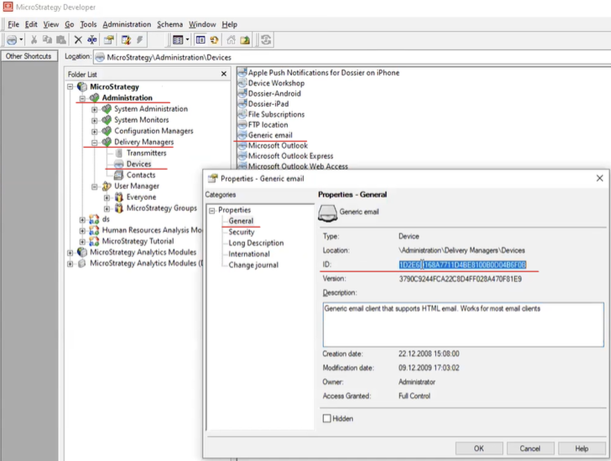Open object properties via the toolbar icon

(x=108, y=40)
